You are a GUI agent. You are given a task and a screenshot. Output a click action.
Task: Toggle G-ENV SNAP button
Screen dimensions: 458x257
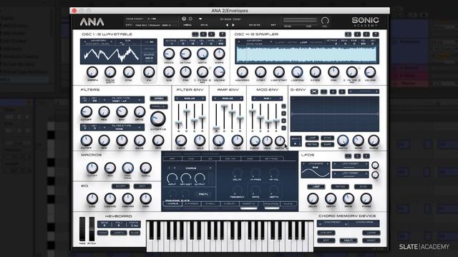[x=327, y=144]
